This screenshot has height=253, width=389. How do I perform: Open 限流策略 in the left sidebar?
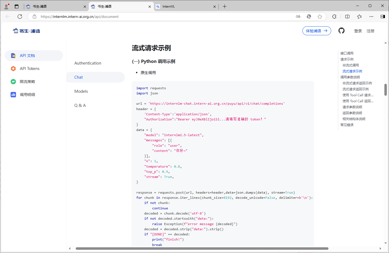34,82
